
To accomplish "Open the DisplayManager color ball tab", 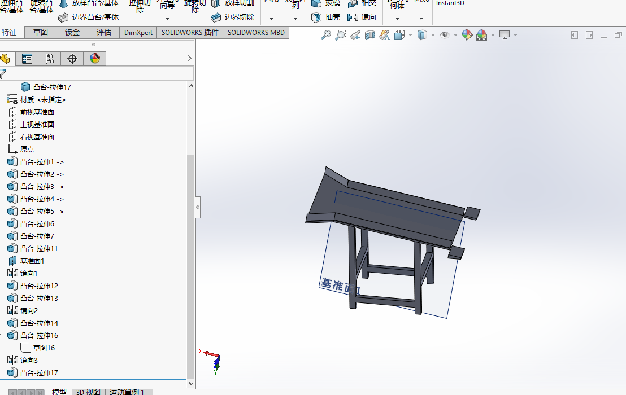I will tap(94, 59).
